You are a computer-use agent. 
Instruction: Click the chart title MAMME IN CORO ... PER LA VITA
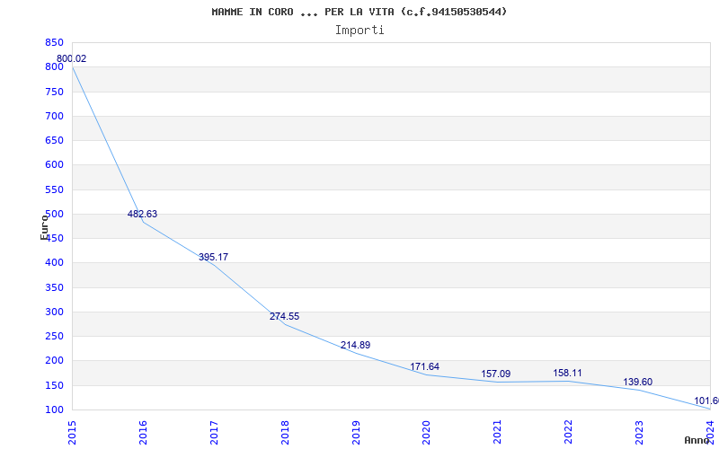point(359,12)
